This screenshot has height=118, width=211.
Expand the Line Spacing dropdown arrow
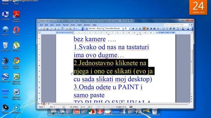pos(160,29)
